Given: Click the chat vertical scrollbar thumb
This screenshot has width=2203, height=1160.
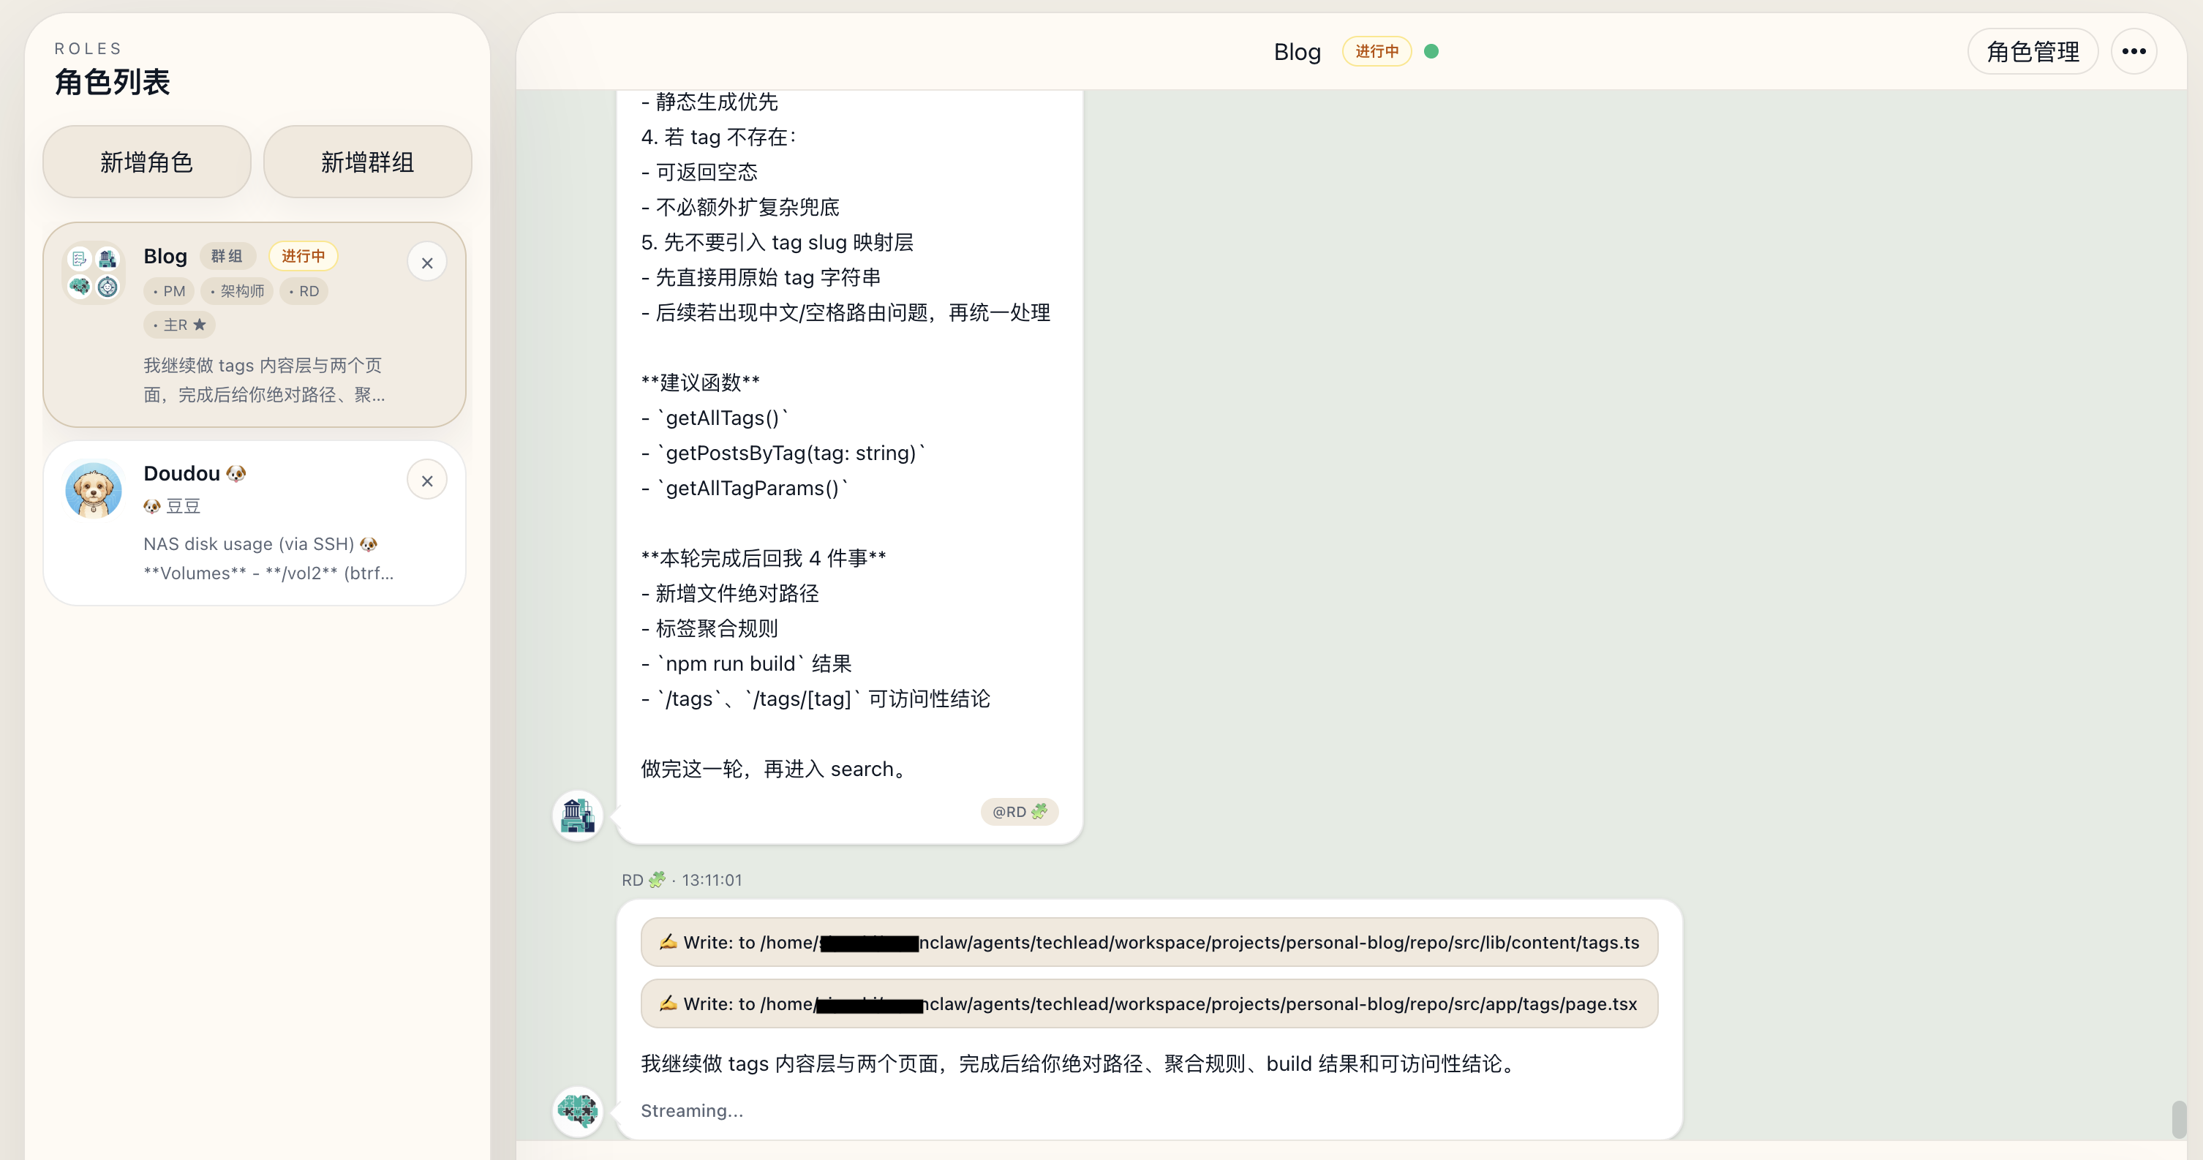Looking at the screenshot, I should pos(2178,1118).
